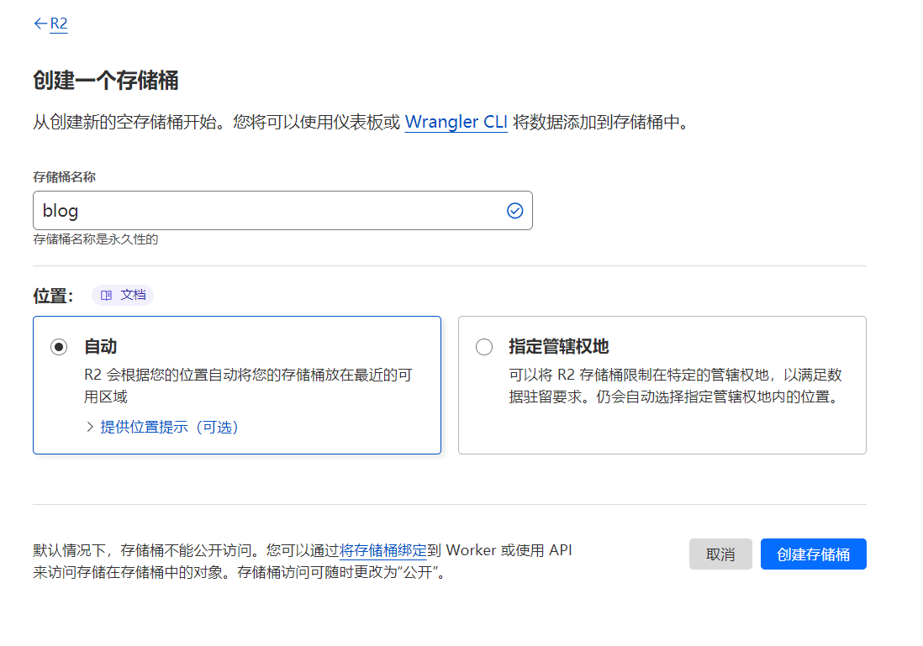Expand 提供位置提示（可选）
Viewport: 923px width, 646px height.
point(162,427)
